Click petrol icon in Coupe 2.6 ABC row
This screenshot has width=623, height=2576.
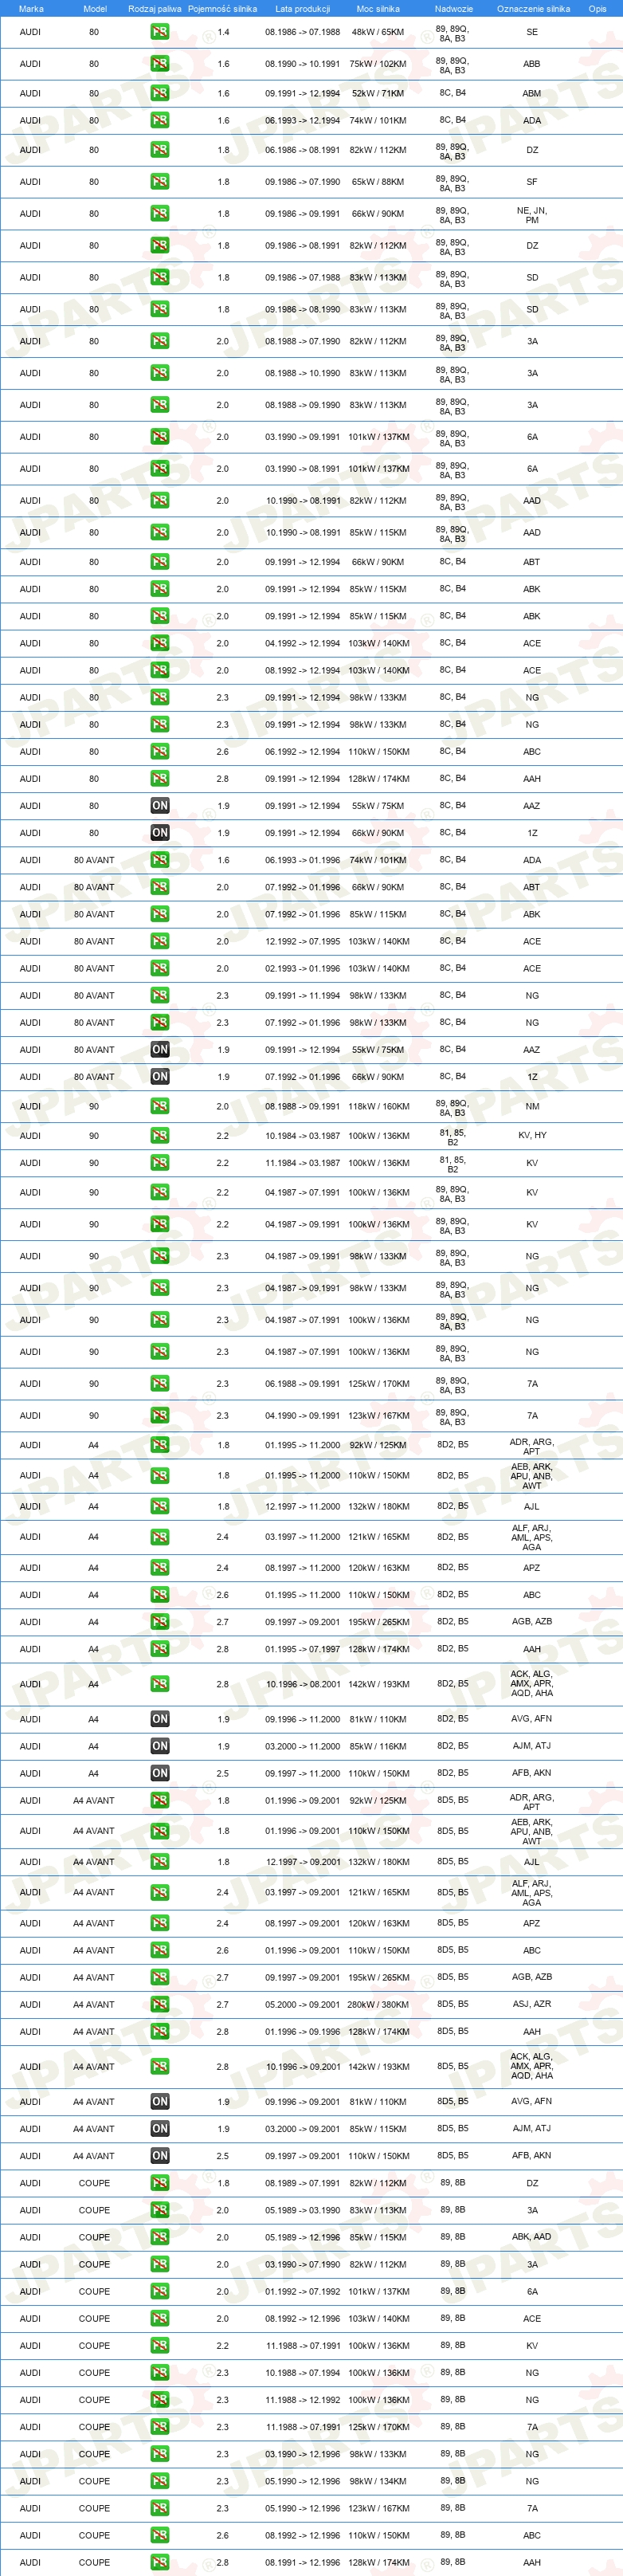(160, 2534)
